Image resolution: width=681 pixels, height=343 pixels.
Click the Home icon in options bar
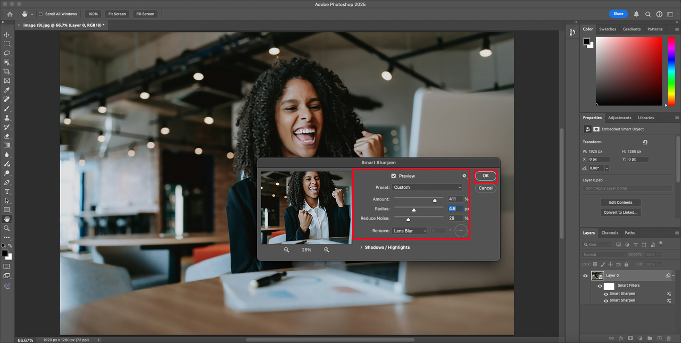point(10,14)
